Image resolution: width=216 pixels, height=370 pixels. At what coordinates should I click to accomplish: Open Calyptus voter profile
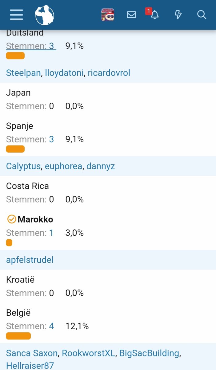click(x=23, y=166)
